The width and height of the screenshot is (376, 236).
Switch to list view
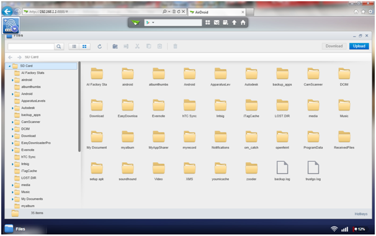(74, 47)
